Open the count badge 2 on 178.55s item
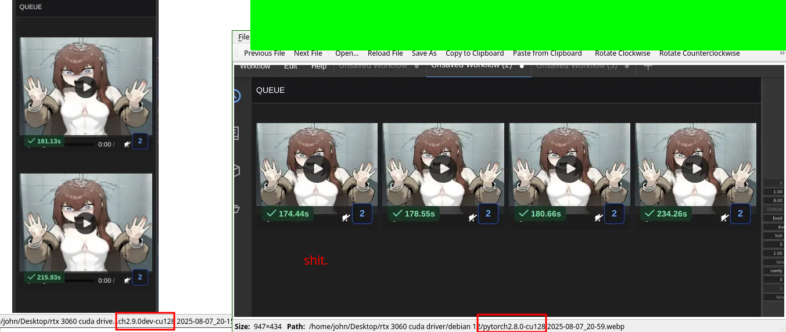This screenshot has height=332, width=786. 488,214
